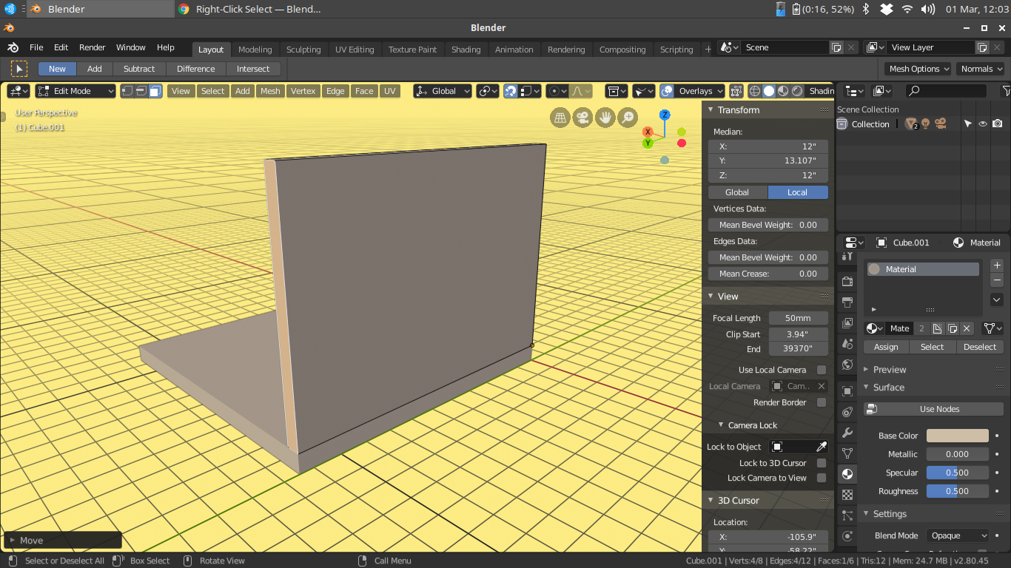Click the pan view hand icon
Image resolution: width=1011 pixels, height=568 pixels.
pos(605,117)
